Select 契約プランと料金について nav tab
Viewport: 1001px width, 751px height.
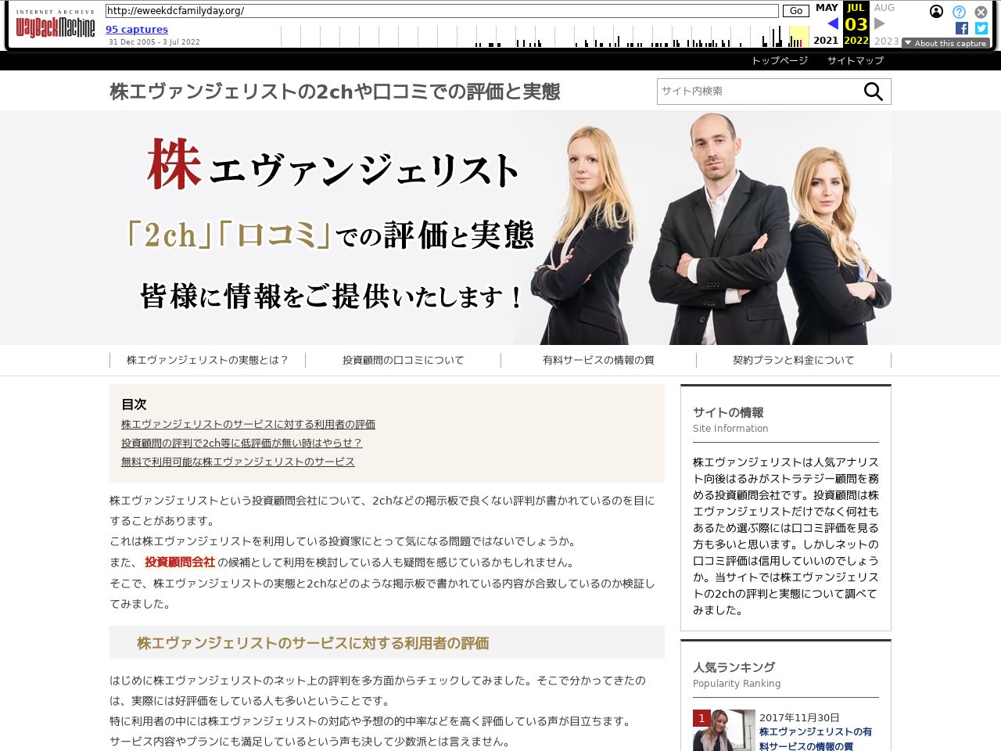pos(793,360)
